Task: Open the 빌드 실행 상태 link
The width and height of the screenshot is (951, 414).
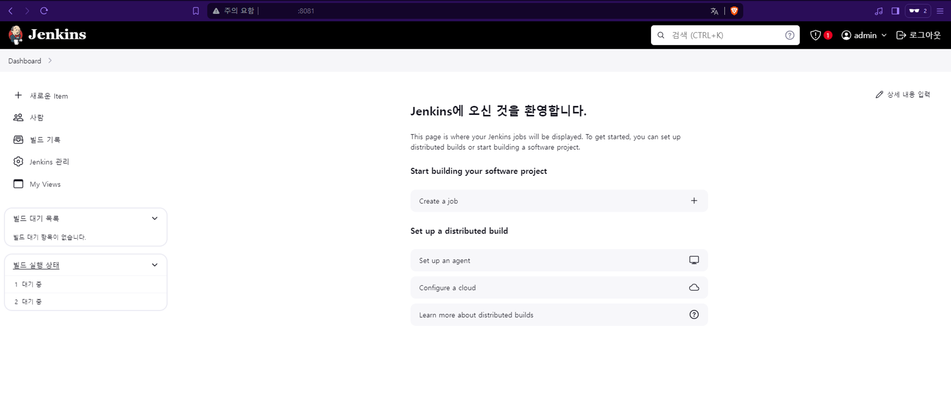Action: pos(36,265)
